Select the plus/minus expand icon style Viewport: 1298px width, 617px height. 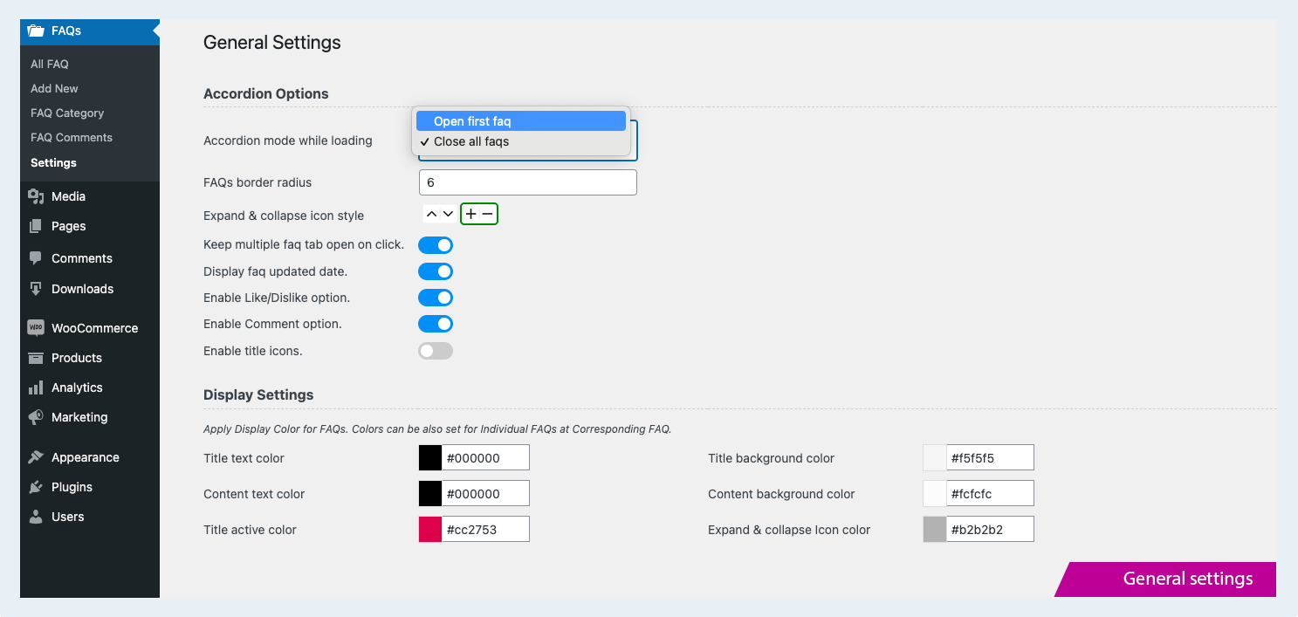tap(479, 214)
